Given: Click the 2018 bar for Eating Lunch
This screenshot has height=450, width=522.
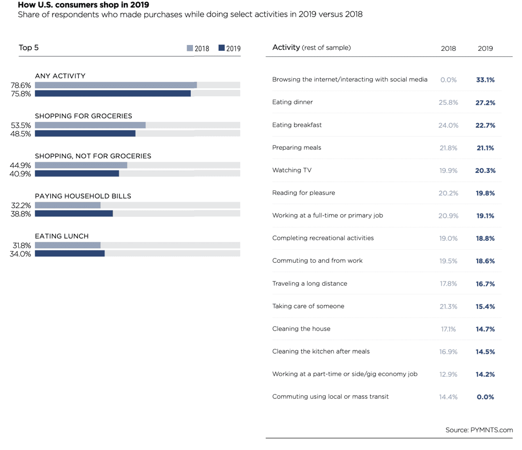Looking at the screenshot, I should point(68,246).
